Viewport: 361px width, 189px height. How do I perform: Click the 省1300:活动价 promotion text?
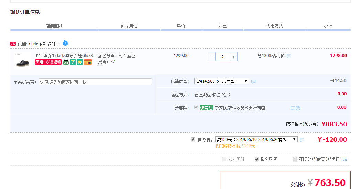tap(271, 56)
